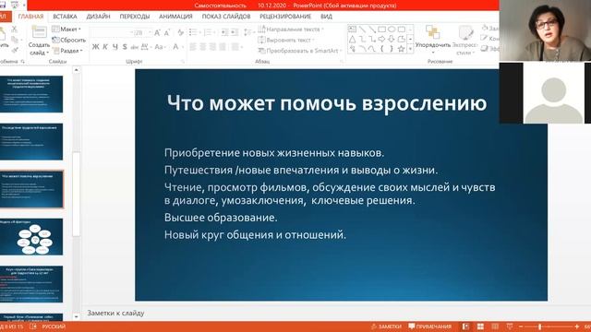Open Выровнять текст dropdown
This screenshot has height=332, width=591.
[x=286, y=40]
